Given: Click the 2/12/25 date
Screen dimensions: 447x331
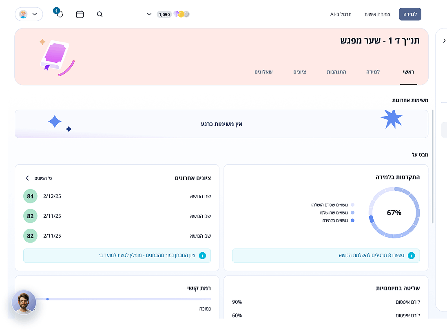Looking at the screenshot, I should coord(52,196).
